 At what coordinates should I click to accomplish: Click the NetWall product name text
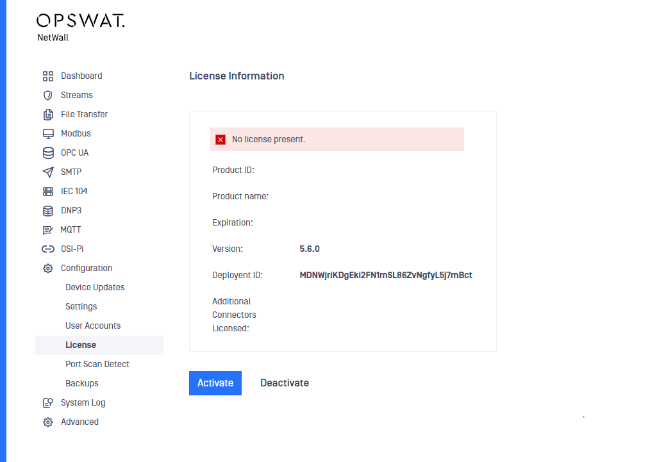point(53,38)
